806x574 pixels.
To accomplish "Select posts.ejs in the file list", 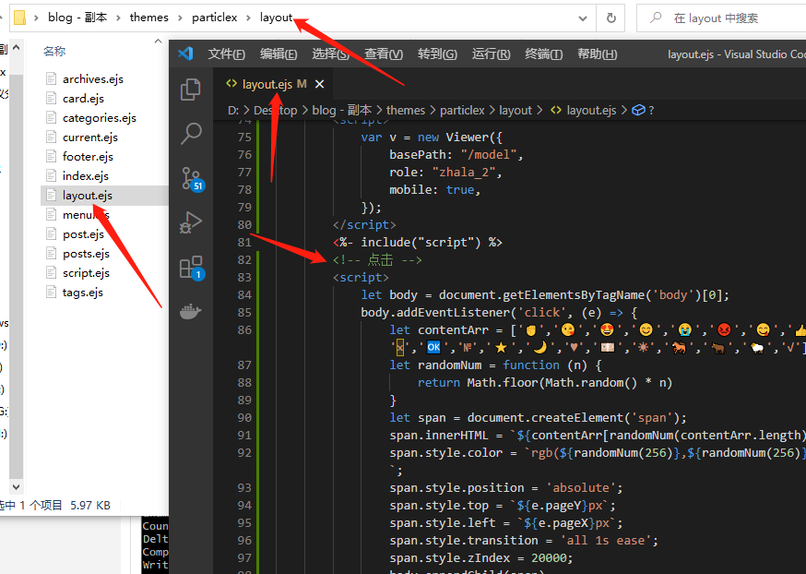I will [x=86, y=254].
